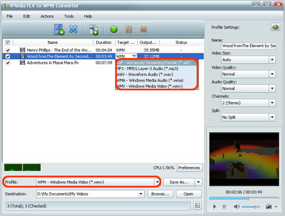285x216 pixels.
Task: Click the Add profile document icon
Action: pyautogui.click(x=93, y=30)
